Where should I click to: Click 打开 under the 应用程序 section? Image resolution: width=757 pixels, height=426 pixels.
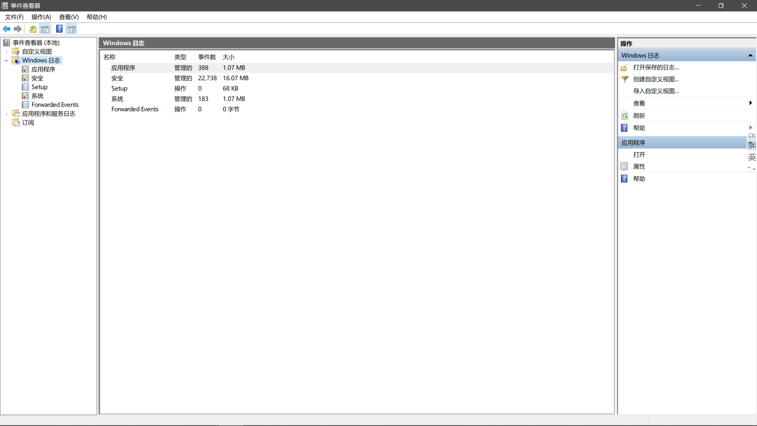point(639,155)
